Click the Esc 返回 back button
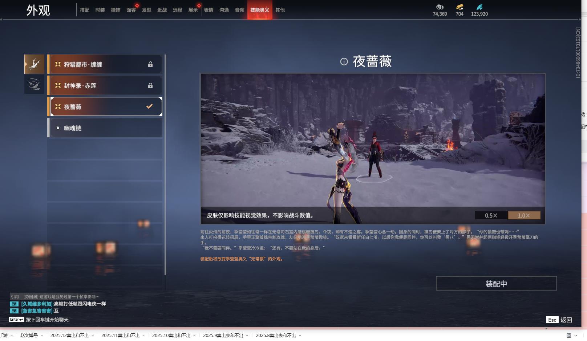Viewport: 587px width, 341px height. pos(559,320)
